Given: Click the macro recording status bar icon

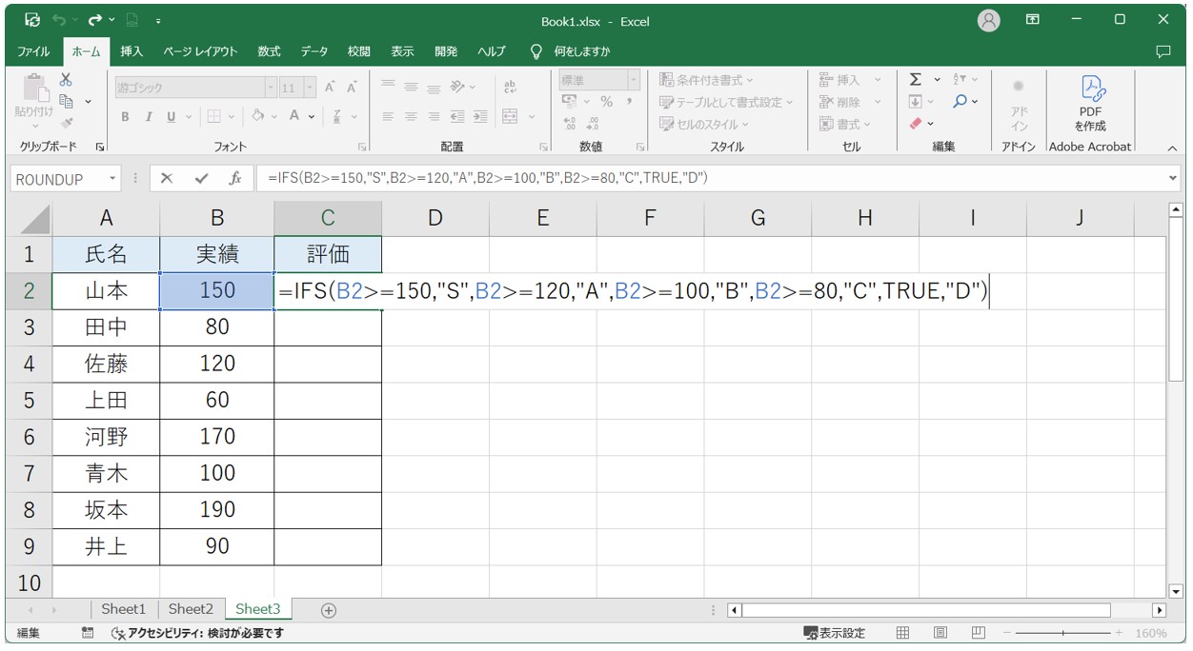Looking at the screenshot, I should pos(88,633).
